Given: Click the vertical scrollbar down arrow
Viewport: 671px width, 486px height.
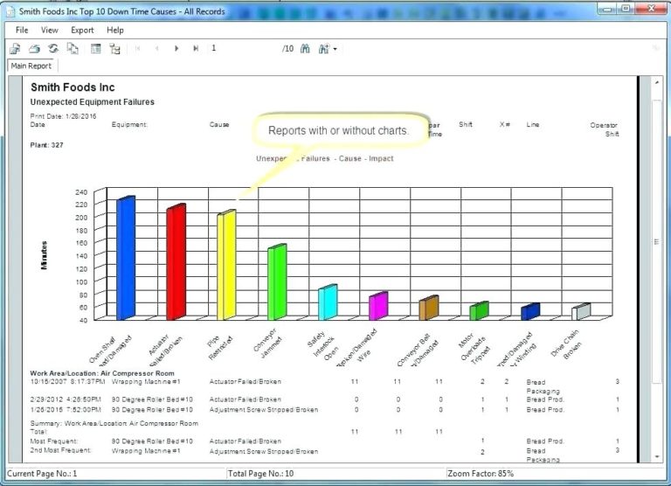Looking at the screenshot, I should coord(657,457).
